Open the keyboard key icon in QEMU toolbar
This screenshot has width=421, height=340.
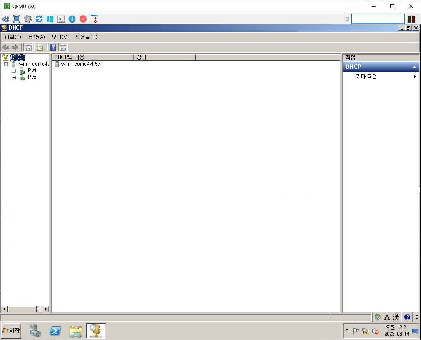(x=61, y=19)
